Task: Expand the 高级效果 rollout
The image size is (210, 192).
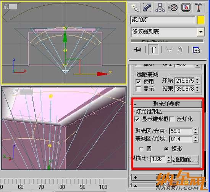Action: pos(167,177)
